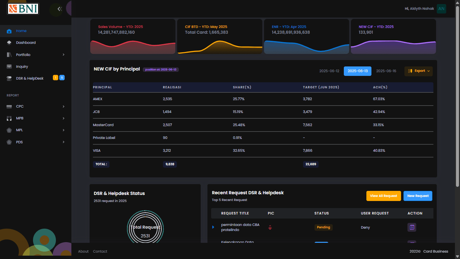460x259 pixels.
Task: Click the CIF BTD YTD card
Action: pos(220,36)
